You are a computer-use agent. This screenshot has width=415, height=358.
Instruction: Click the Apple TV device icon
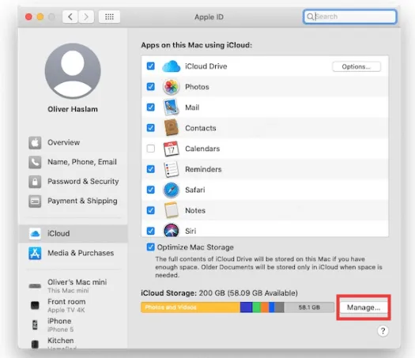35,305
